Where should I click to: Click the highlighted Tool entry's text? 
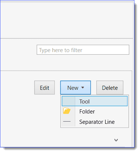[x=84, y=102]
